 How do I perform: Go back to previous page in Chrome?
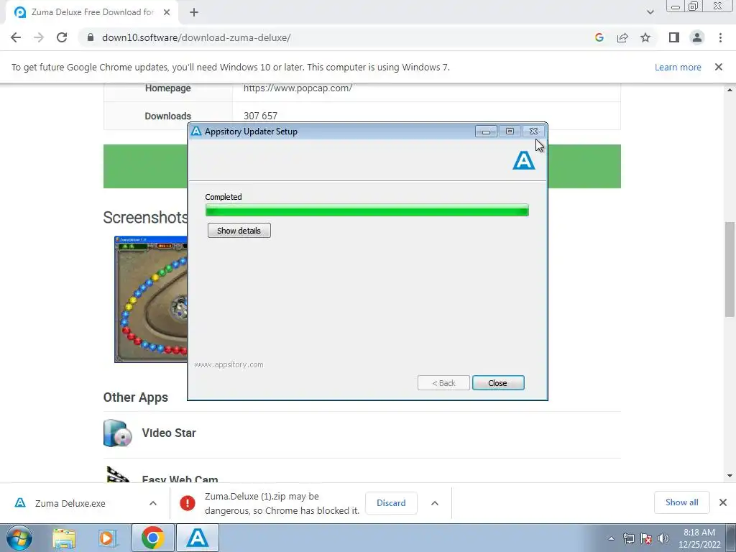point(16,37)
